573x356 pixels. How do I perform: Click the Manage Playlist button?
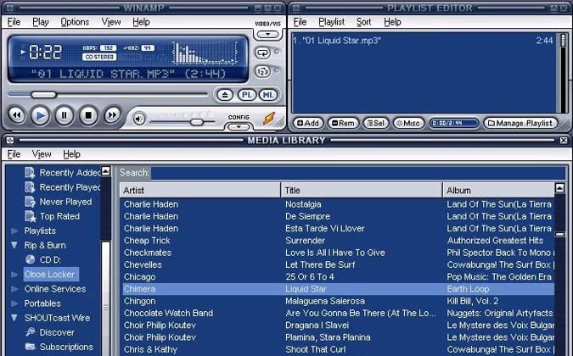[520, 123]
